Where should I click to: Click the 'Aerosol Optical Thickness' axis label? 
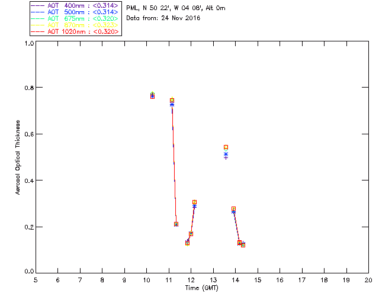[18, 157]
